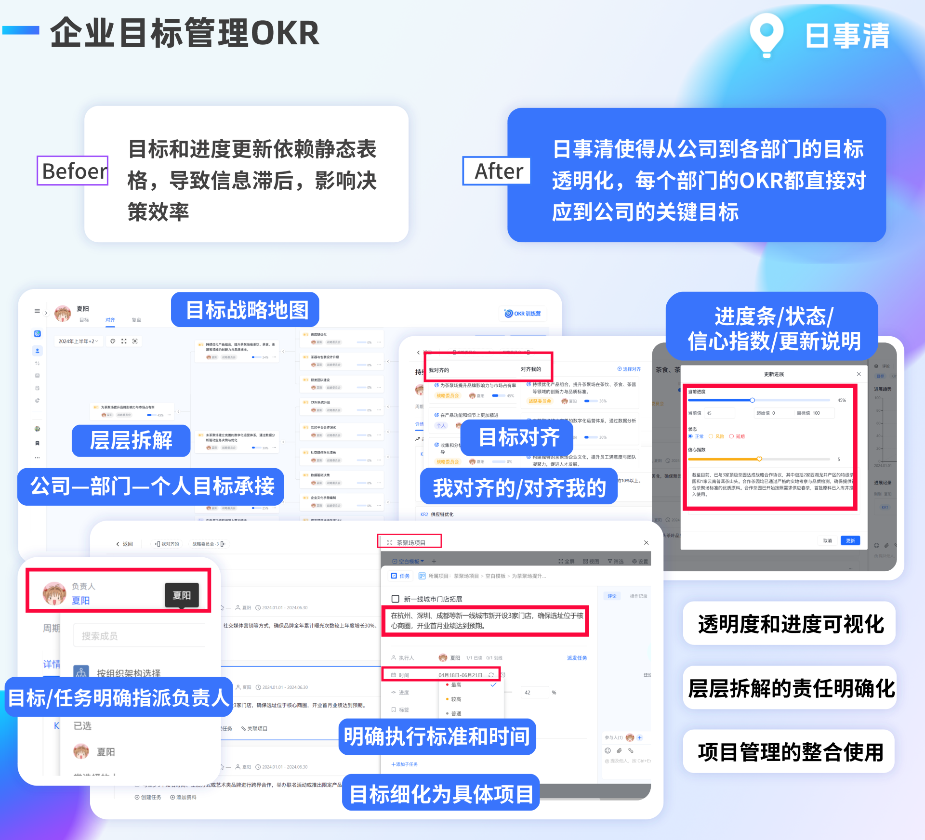Click the 选择对齐 link
The image size is (925, 840).
[x=629, y=369]
